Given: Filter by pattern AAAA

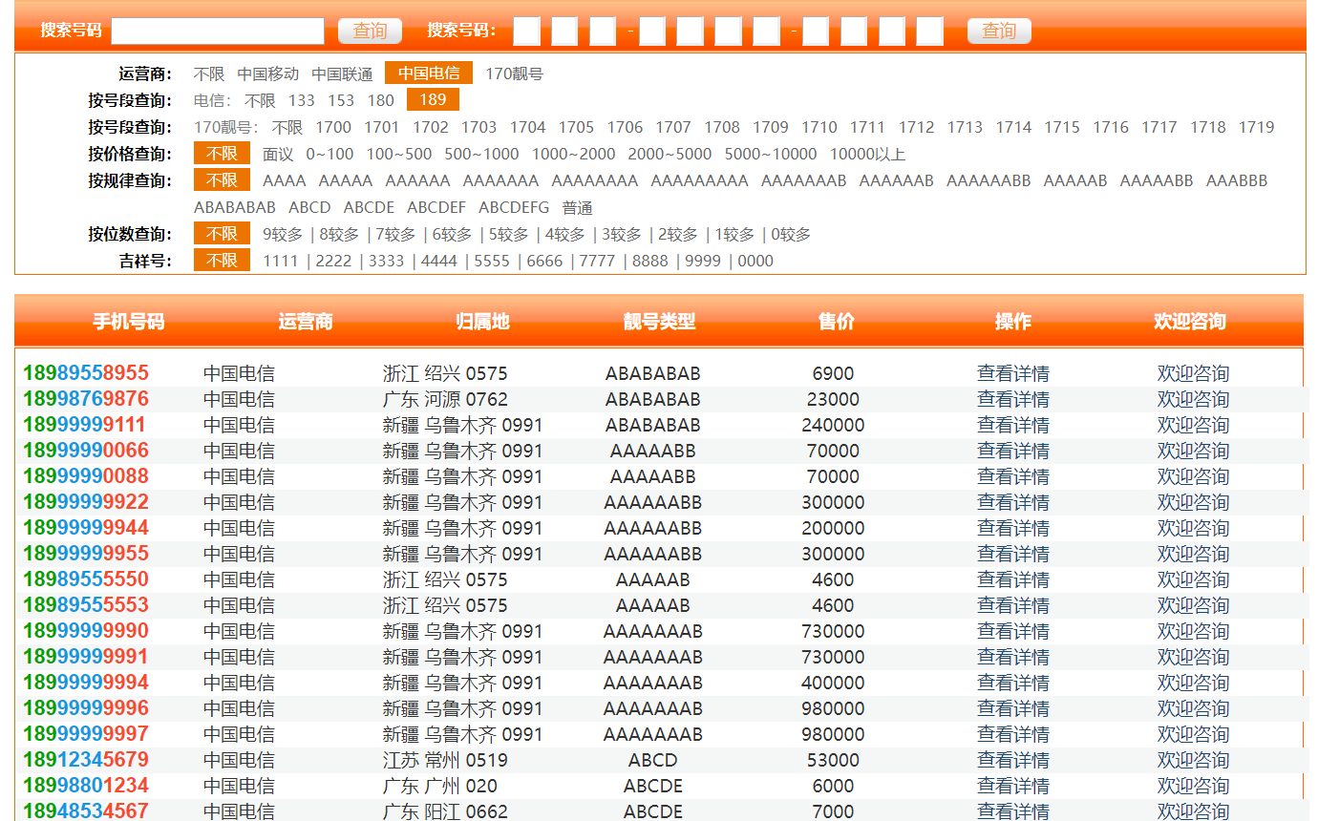Looking at the screenshot, I should [x=285, y=180].
